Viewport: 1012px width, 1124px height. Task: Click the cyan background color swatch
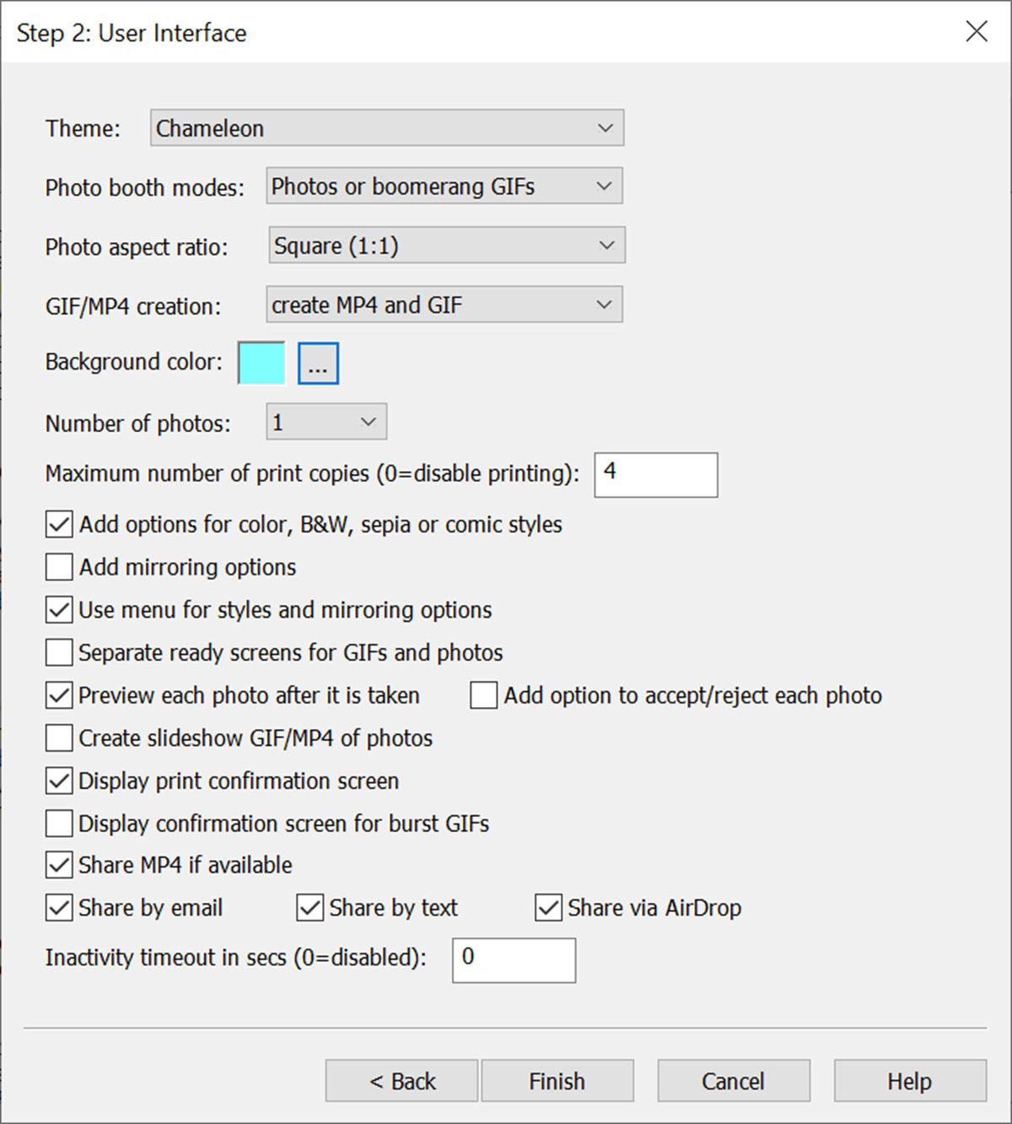(x=261, y=364)
